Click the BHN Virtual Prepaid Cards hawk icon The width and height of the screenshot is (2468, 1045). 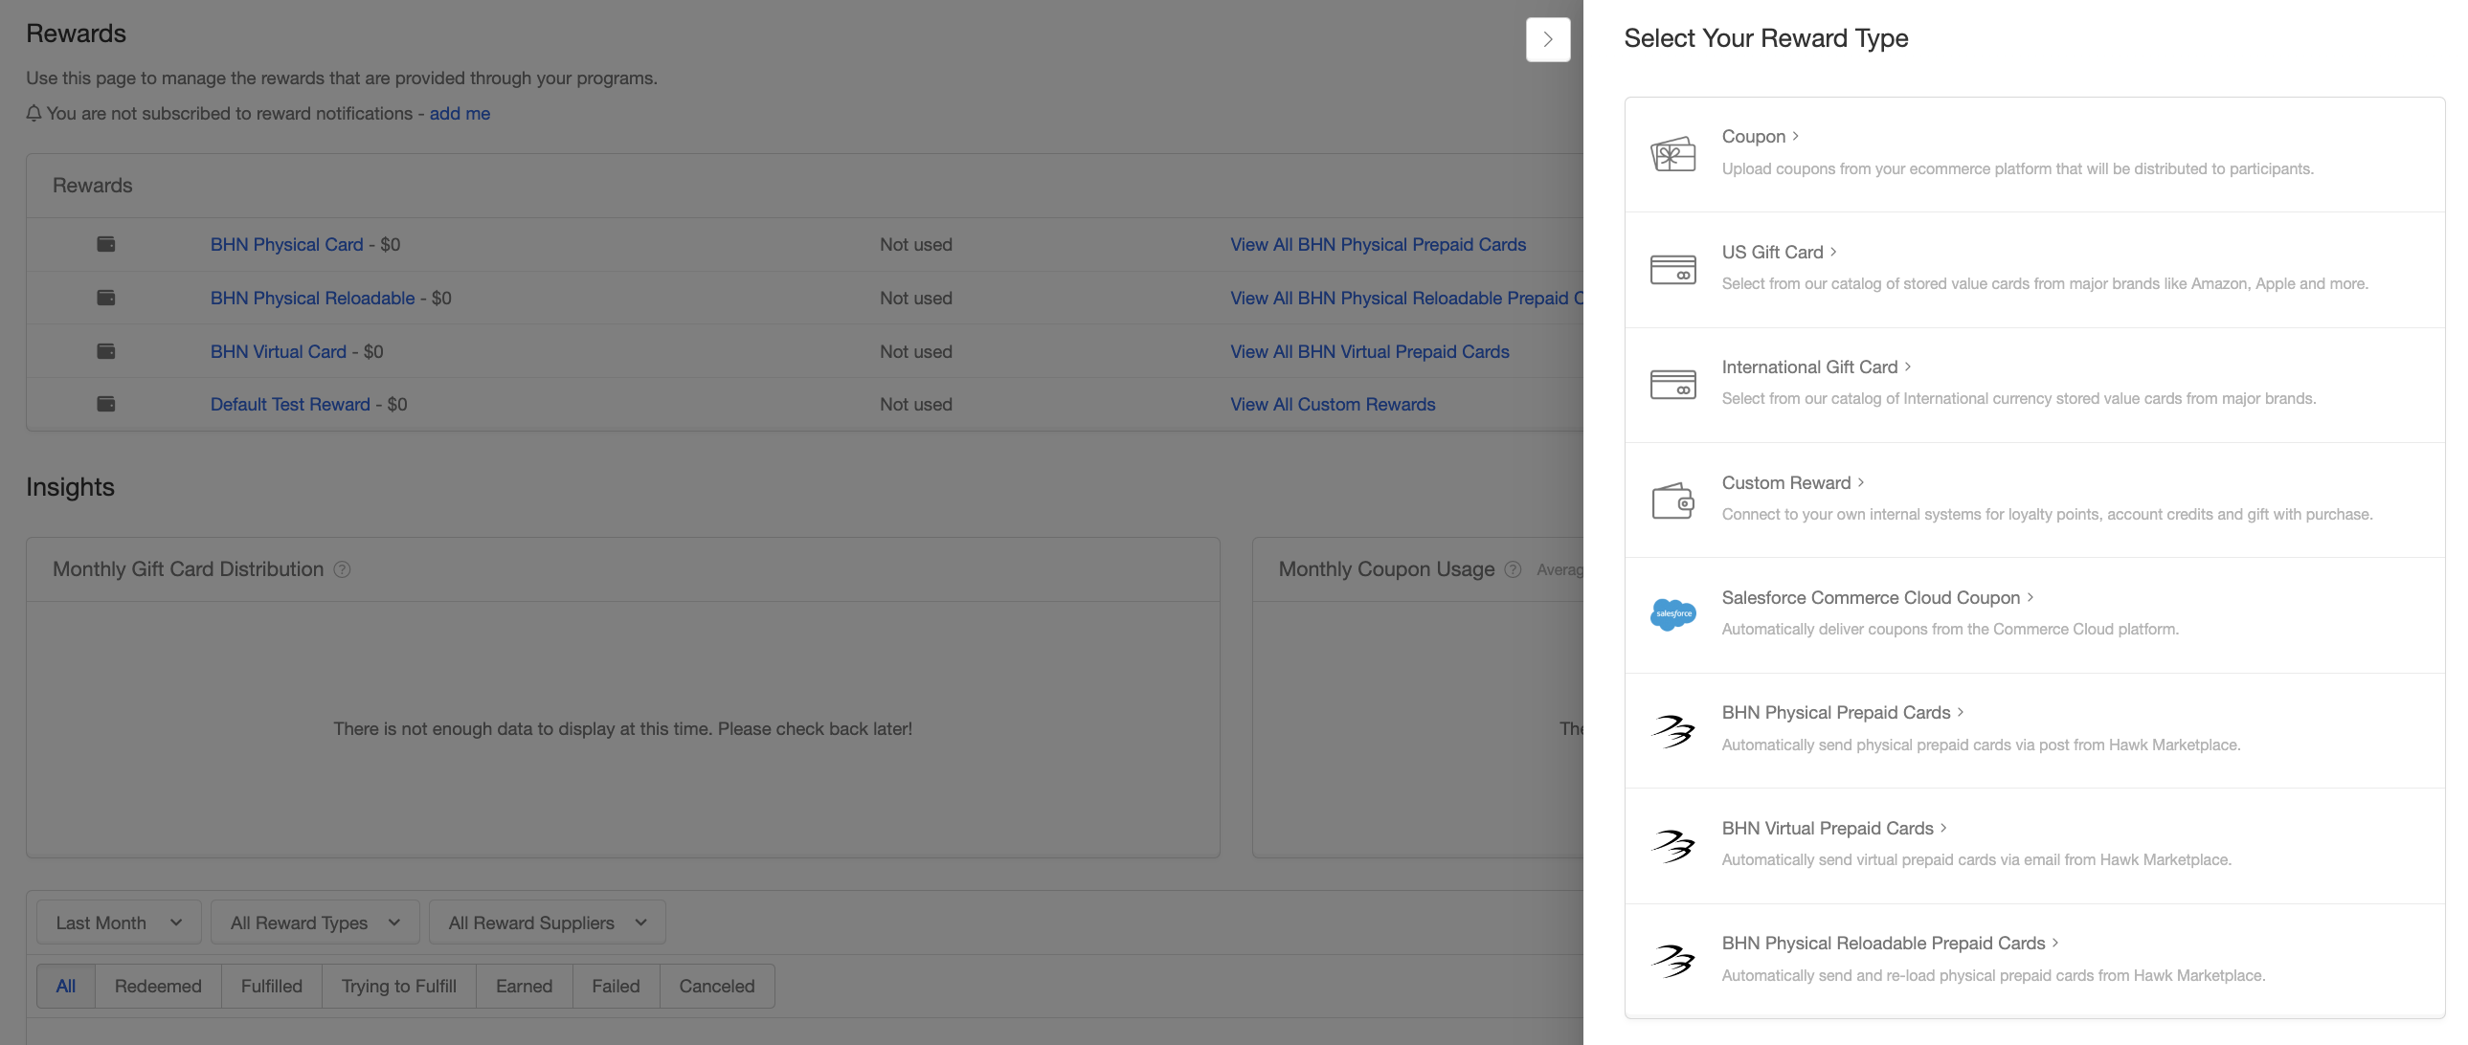coord(1672,846)
